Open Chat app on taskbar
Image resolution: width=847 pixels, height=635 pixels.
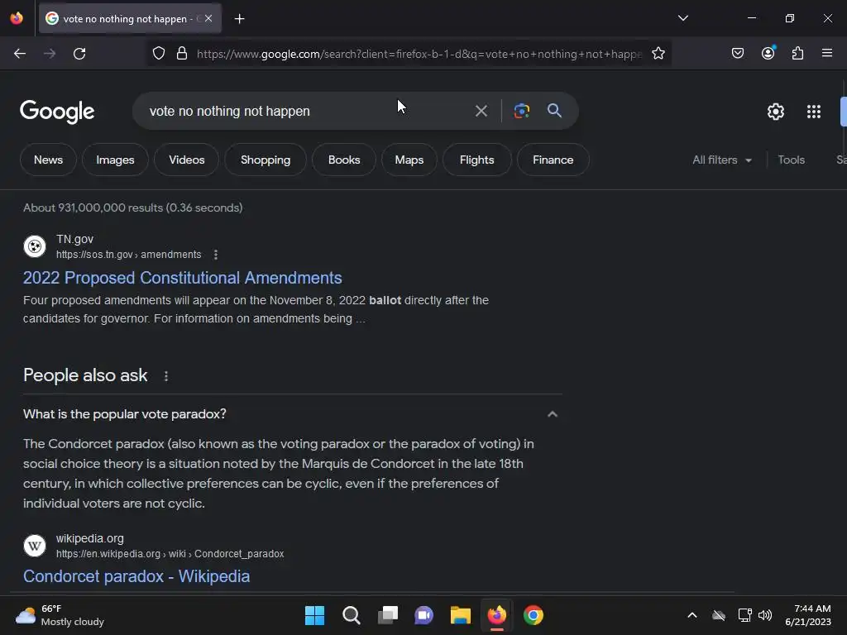point(424,615)
